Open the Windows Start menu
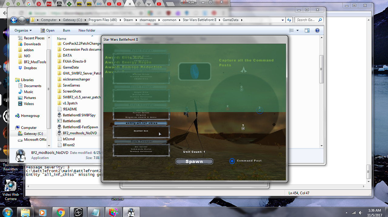The width and height of the screenshot is (388, 217). [7, 212]
